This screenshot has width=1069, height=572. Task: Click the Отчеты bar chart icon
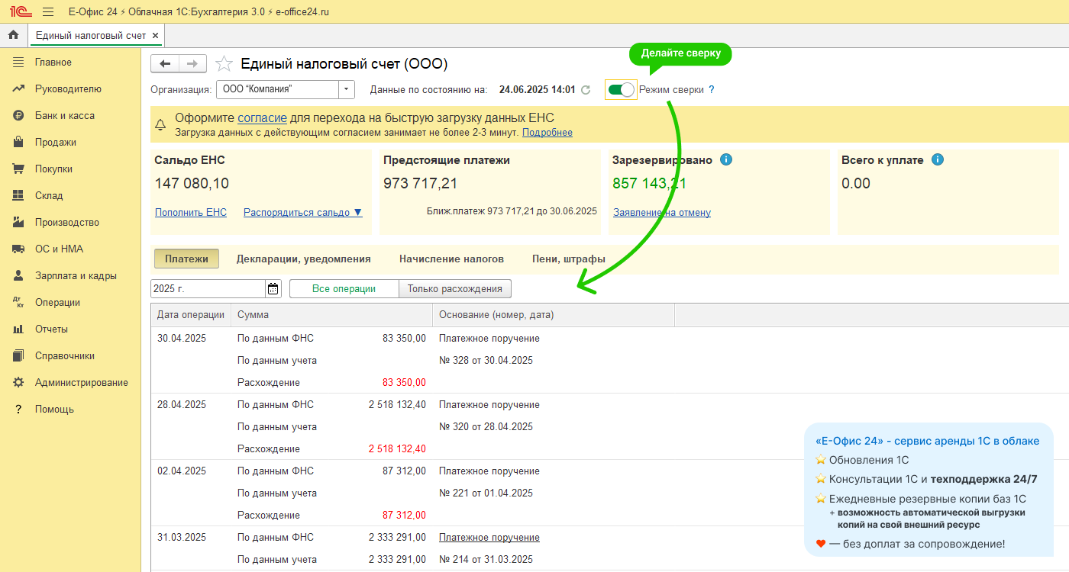[18, 329]
